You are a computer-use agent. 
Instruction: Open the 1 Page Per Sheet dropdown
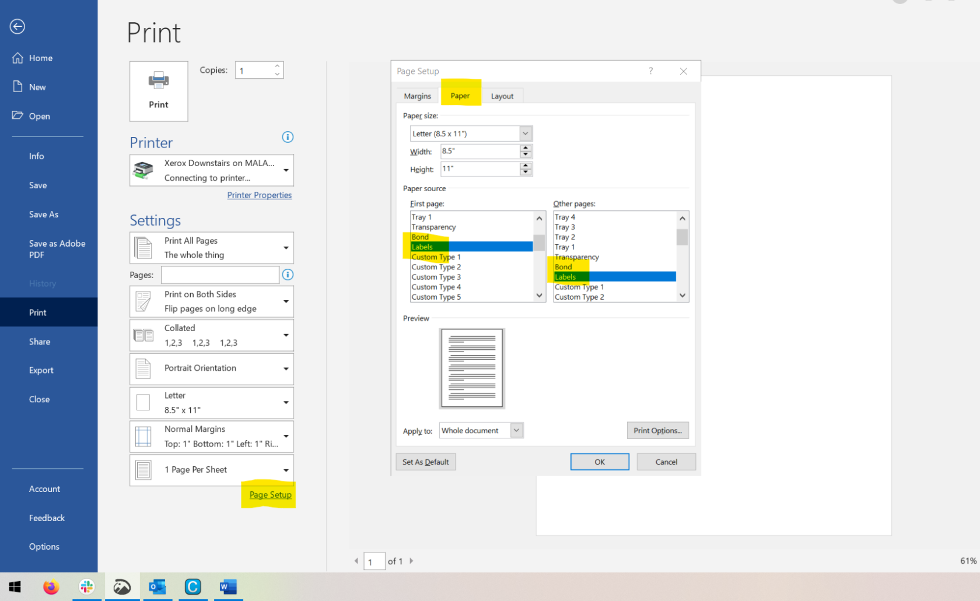(286, 470)
